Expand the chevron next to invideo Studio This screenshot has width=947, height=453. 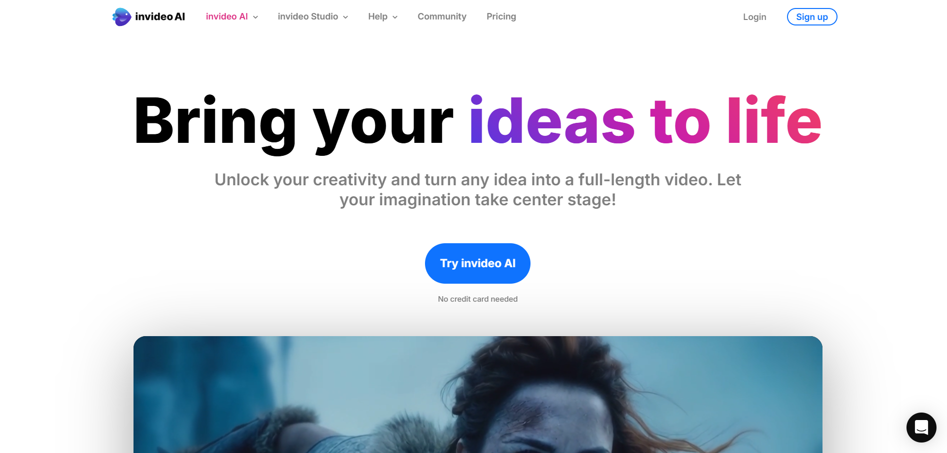click(x=345, y=17)
